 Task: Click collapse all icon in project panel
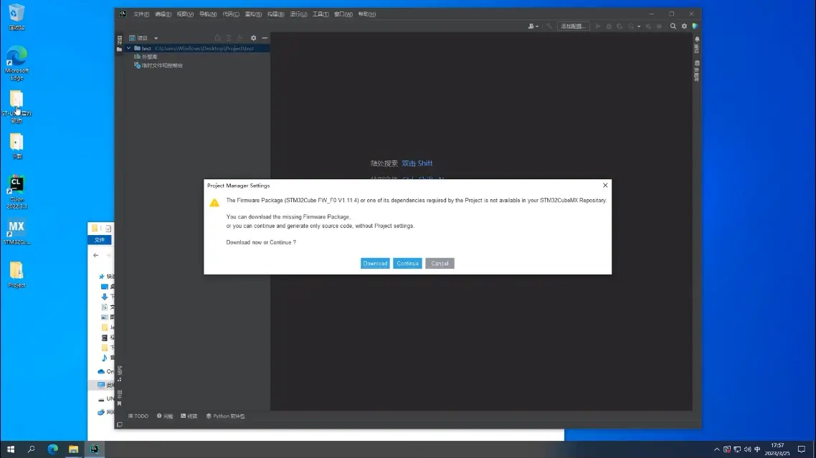point(239,38)
